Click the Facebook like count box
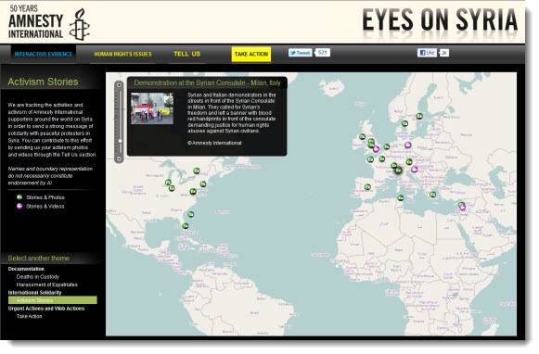 (444, 53)
